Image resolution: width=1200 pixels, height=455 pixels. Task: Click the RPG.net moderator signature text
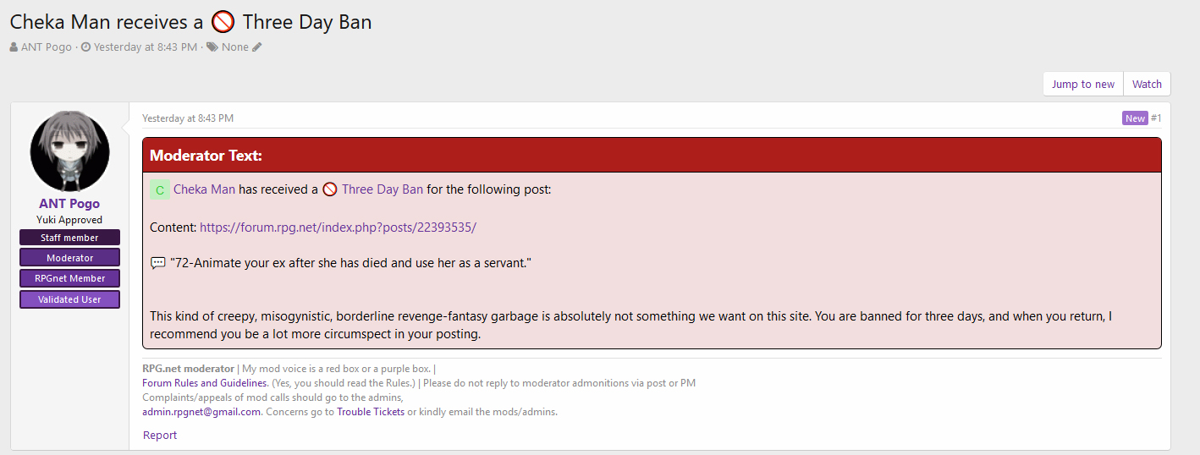click(188, 369)
